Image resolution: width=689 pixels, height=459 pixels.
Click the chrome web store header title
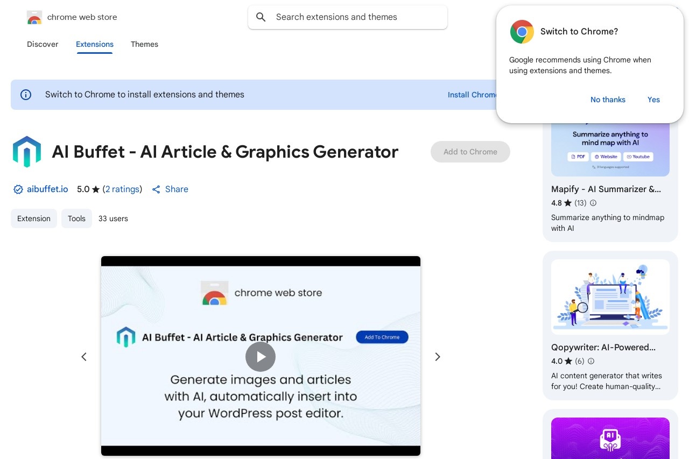click(82, 17)
